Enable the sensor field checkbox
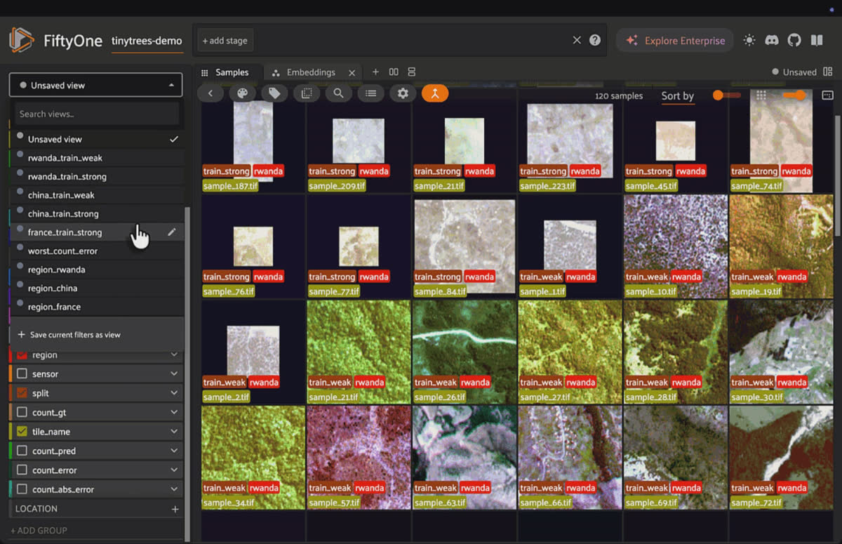 pos(22,374)
